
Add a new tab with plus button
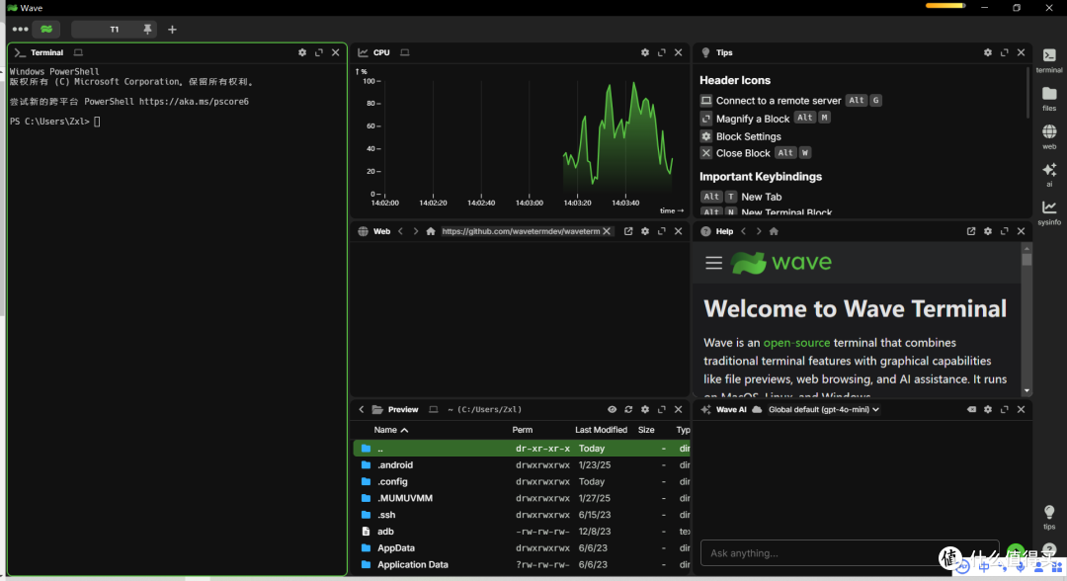[x=172, y=30]
